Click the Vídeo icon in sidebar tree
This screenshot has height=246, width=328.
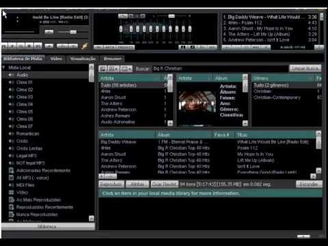(11, 193)
